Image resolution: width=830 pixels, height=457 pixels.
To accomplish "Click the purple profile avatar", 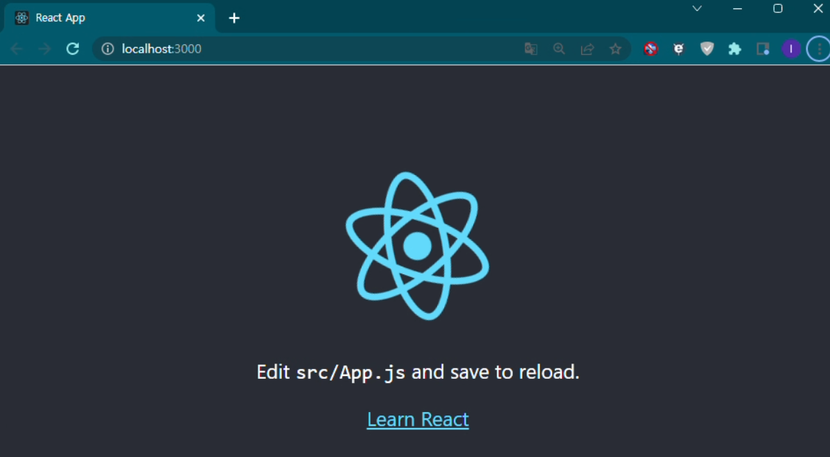I will pos(791,48).
